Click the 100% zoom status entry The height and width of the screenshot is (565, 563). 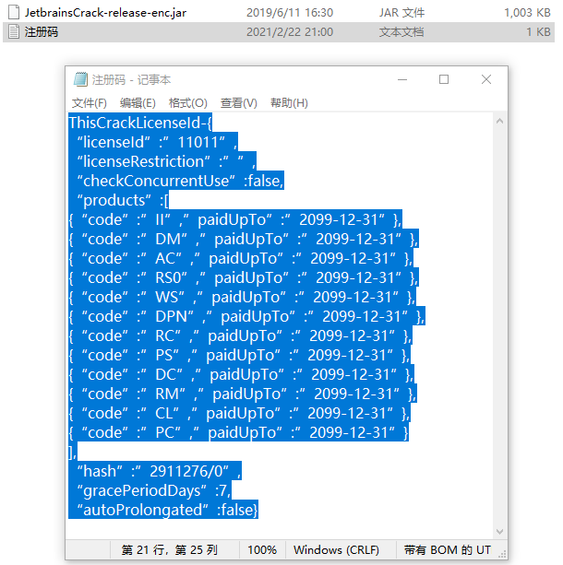[x=262, y=550]
